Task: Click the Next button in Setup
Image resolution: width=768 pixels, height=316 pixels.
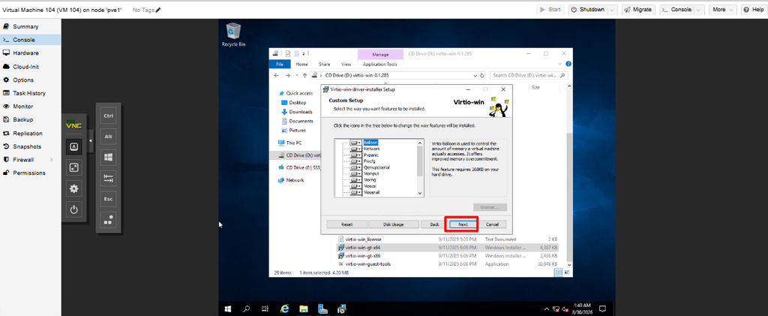Action: pos(463,224)
